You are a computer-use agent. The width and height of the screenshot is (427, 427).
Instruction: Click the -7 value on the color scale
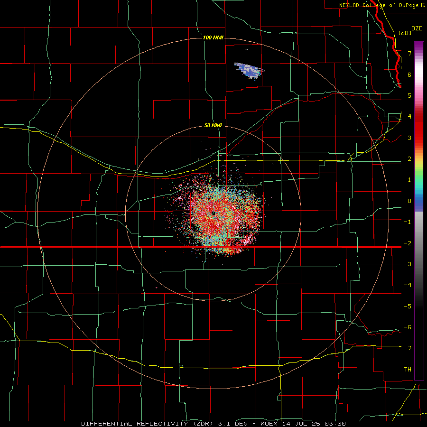(408, 348)
